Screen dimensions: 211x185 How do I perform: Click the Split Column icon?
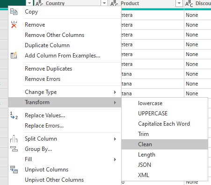(x=14, y=139)
